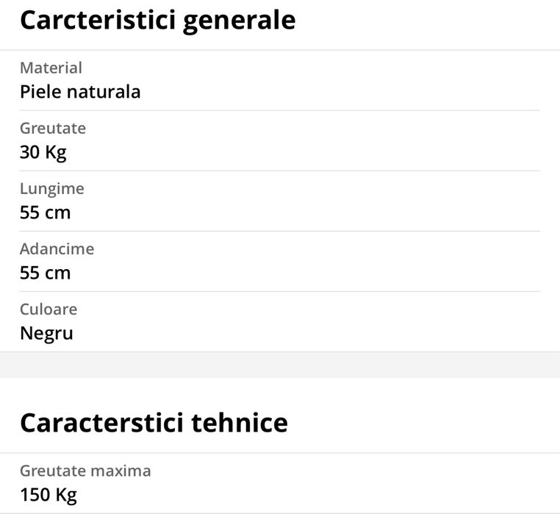This screenshot has width=560, height=514.
Task: Click the "Caracterstici tehnice" section heading
Action: [154, 423]
